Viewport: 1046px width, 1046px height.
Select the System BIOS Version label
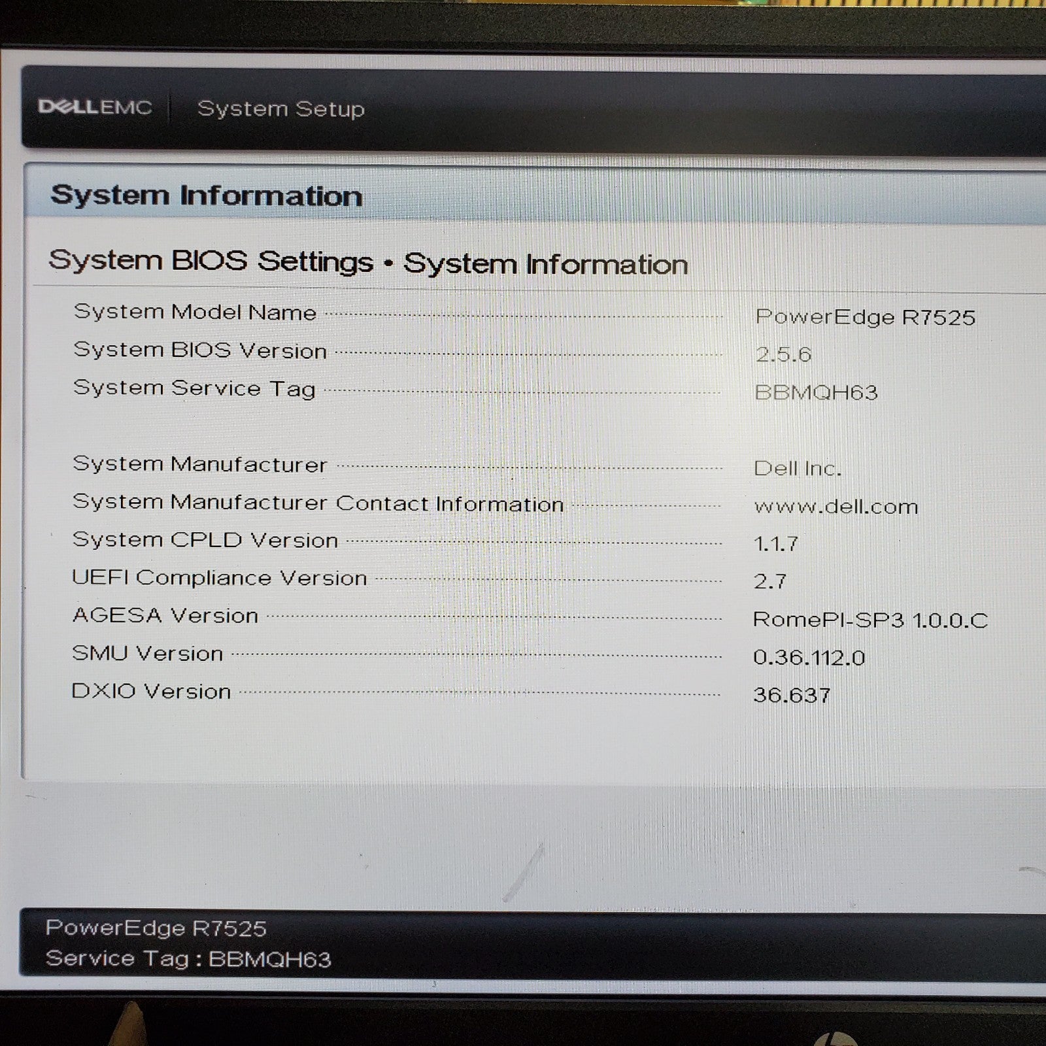[x=200, y=350]
